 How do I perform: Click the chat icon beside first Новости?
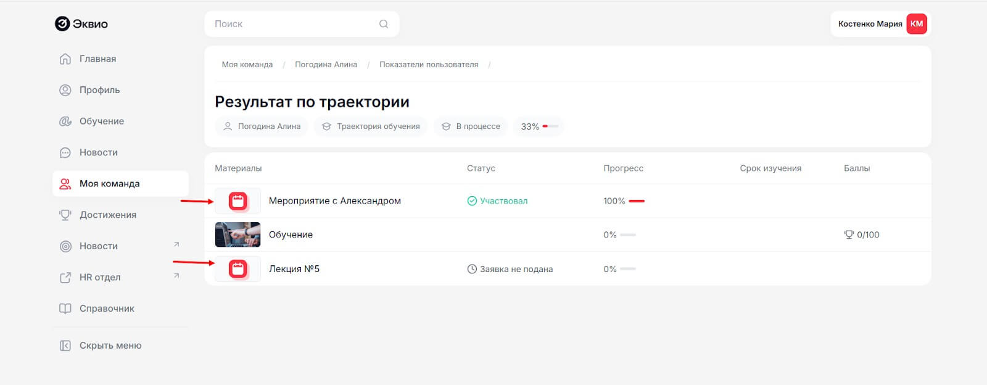pos(65,152)
